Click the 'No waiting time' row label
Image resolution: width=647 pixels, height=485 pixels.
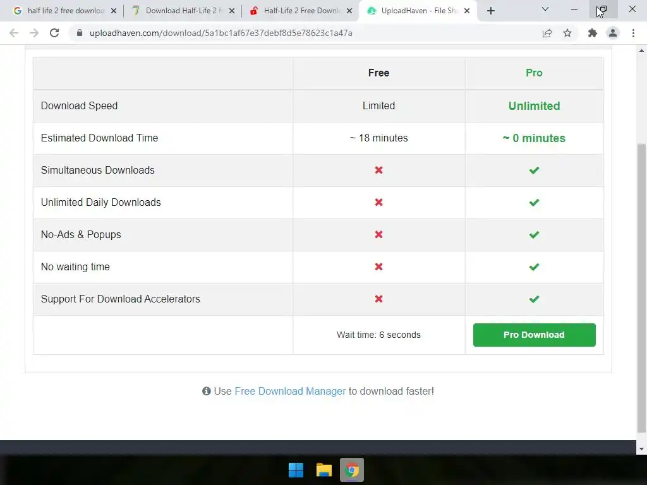[x=75, y=267]
